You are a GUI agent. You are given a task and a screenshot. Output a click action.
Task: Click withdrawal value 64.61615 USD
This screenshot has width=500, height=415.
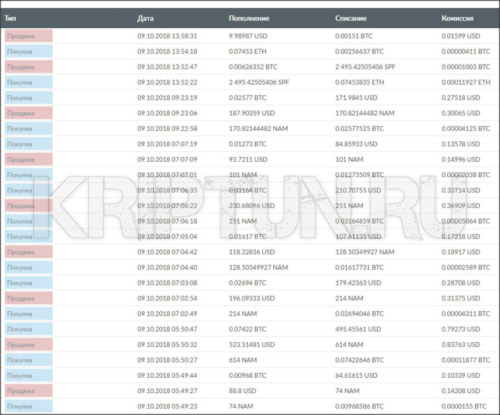pyautogui.click(x=356, y=375)
